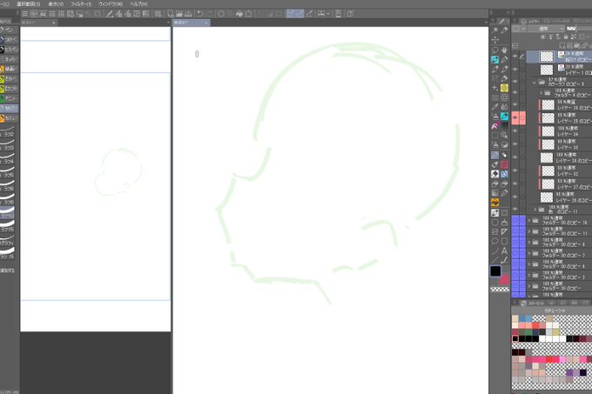
Task: Select the ラフ10 brush preset
Action: tap(7, 213)
